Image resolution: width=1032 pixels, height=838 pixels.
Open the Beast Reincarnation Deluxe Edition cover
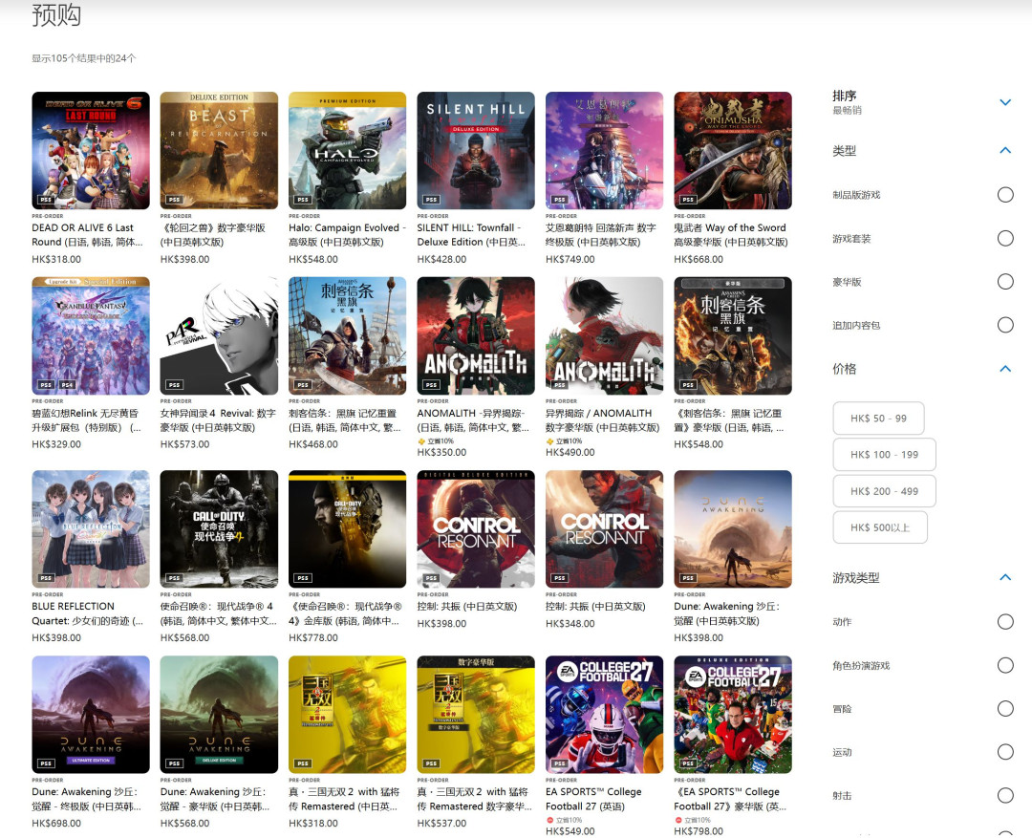(219, 151)
